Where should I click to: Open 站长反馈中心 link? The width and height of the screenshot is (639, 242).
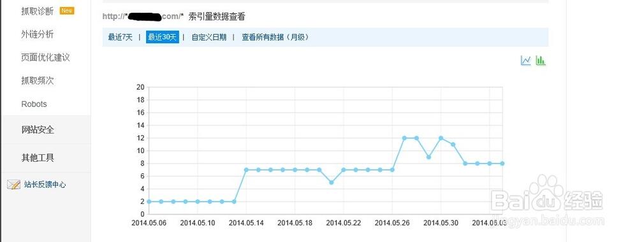point(45,185)
